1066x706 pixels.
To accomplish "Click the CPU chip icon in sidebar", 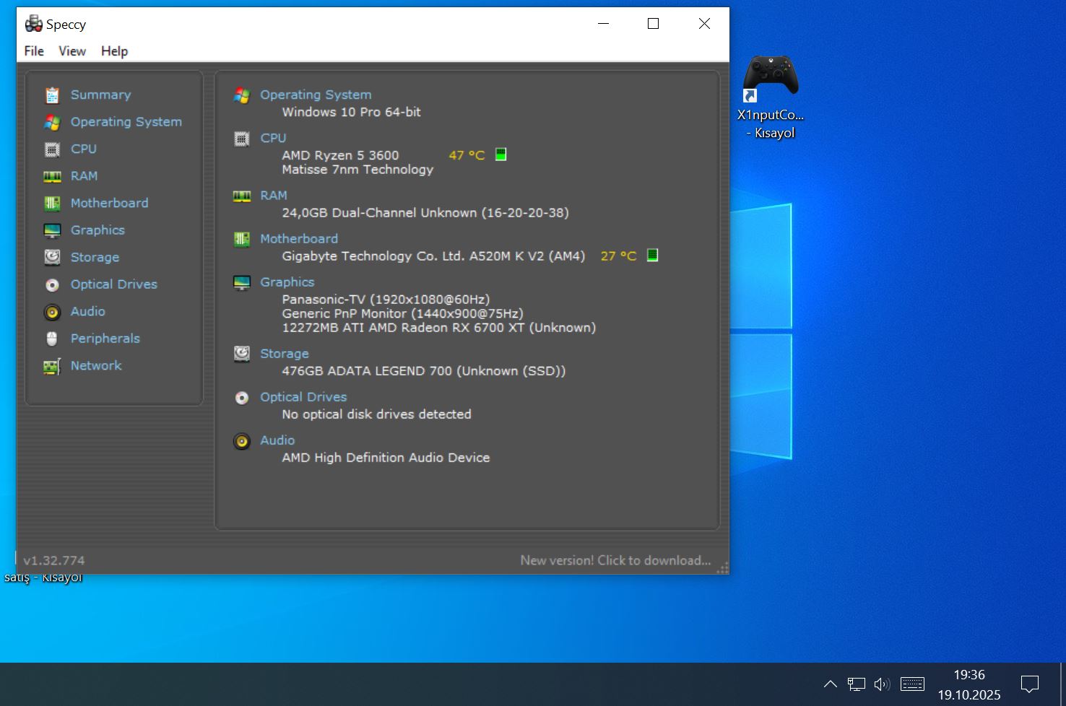I will click(52, 149).
